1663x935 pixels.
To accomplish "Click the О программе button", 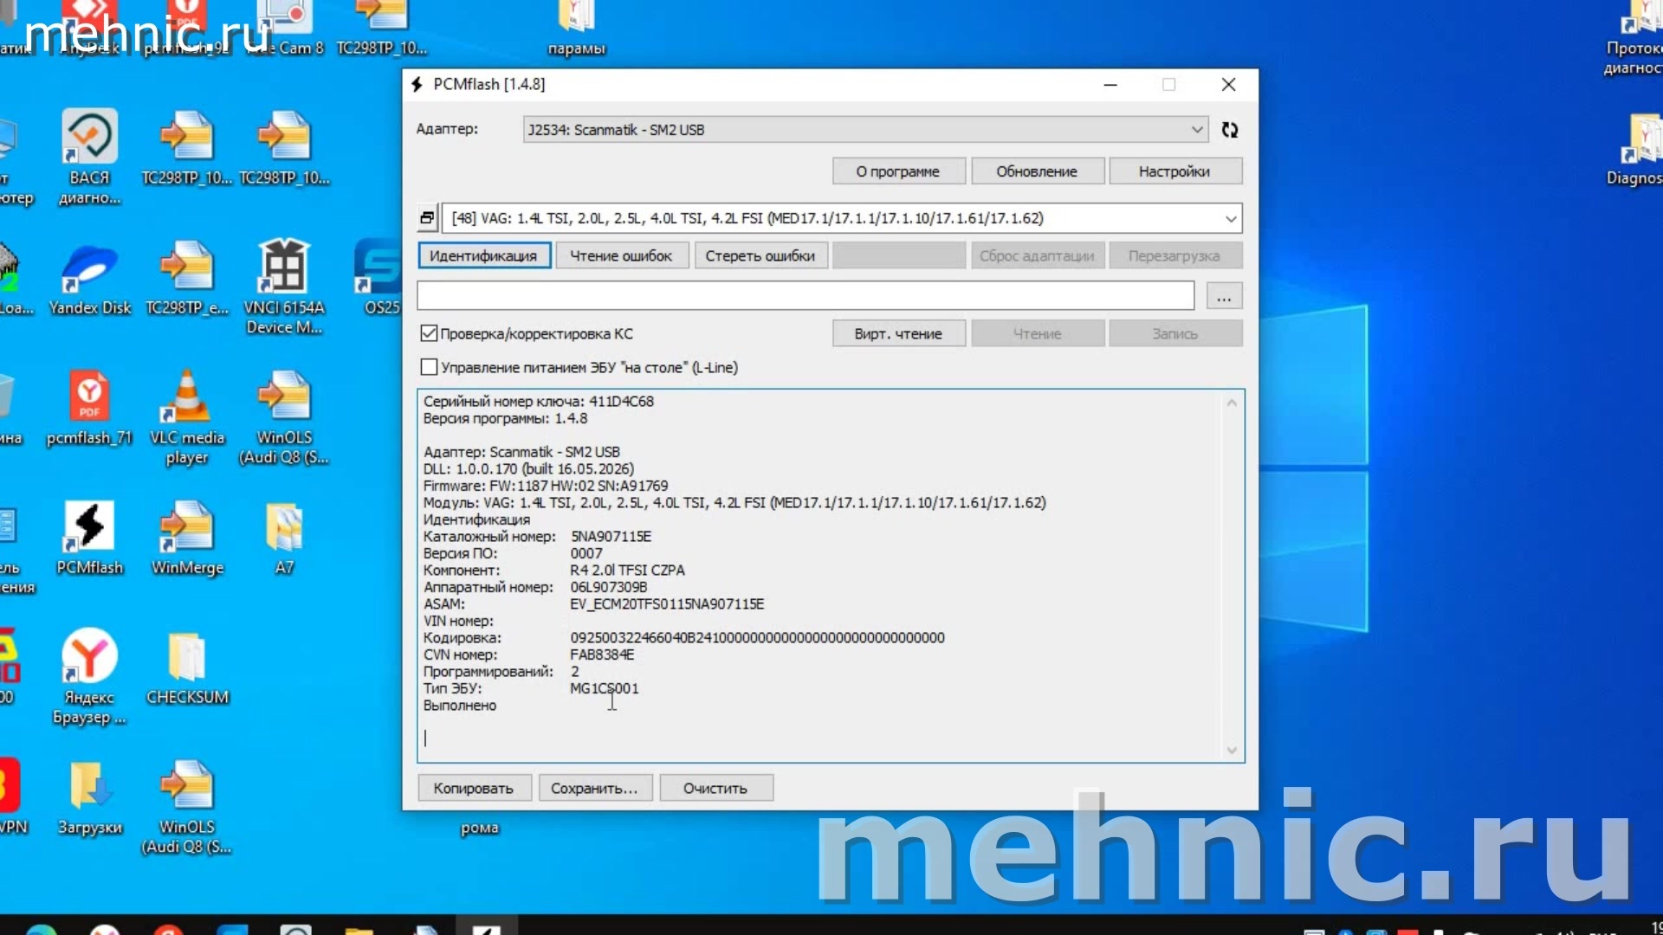I will (898, 171).
